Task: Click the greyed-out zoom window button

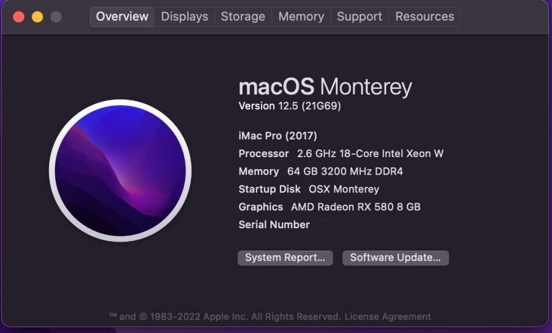Action: (56, 17)
